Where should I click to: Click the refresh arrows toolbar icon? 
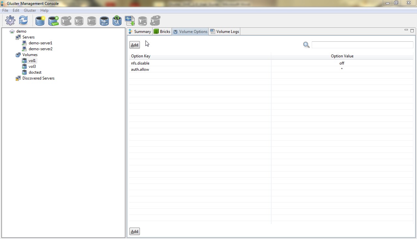click(x=23, y=21)
